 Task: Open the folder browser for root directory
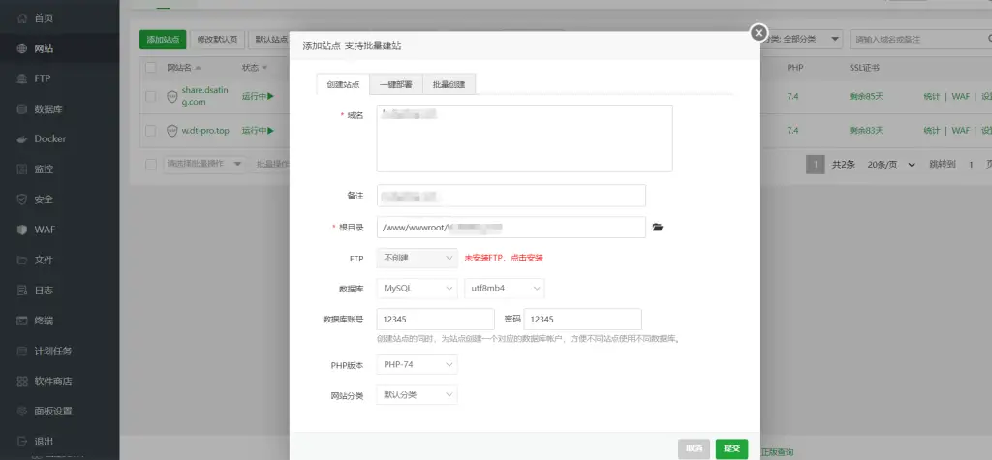(658, 228)
